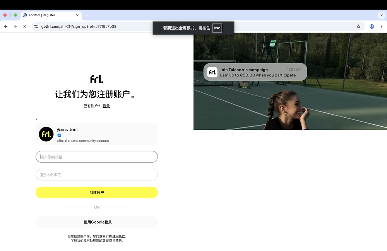This screenshot has height=251, width=387.
Task: Click the red macOS close button
Action: (x=5, y=15)
